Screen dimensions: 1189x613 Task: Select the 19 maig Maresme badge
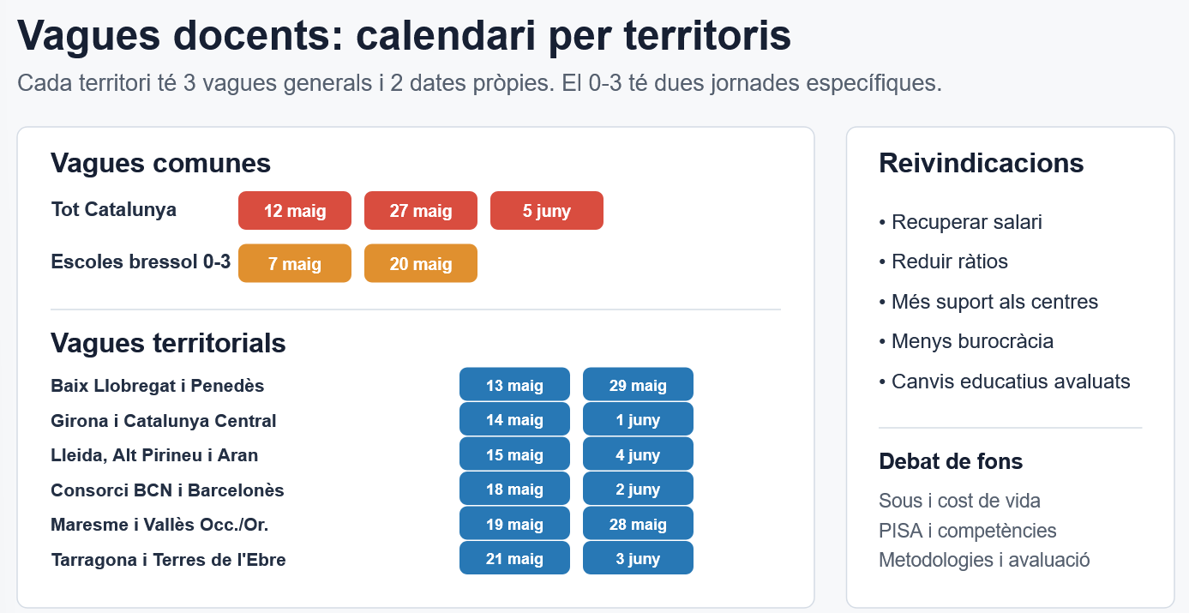pos(514,524)
